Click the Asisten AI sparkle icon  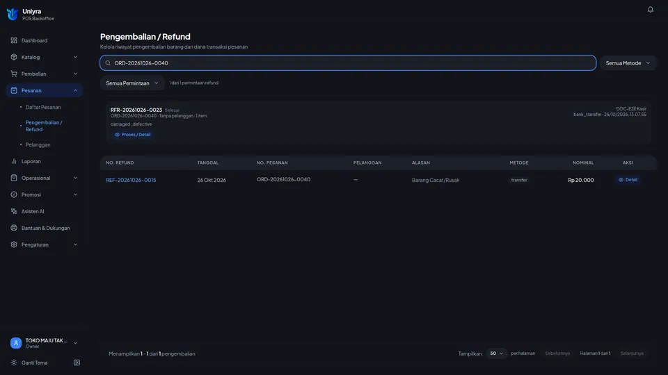(x=14, y=211)
